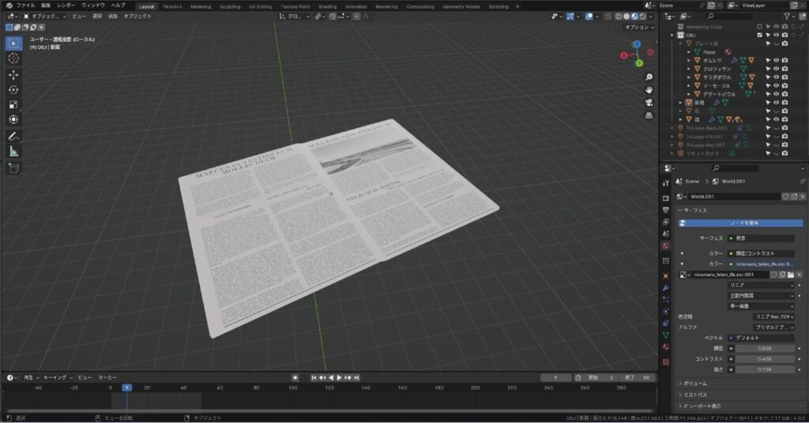Click the ノードを使用 button
This screenshot has width=809, height=423.
point(740,223)
